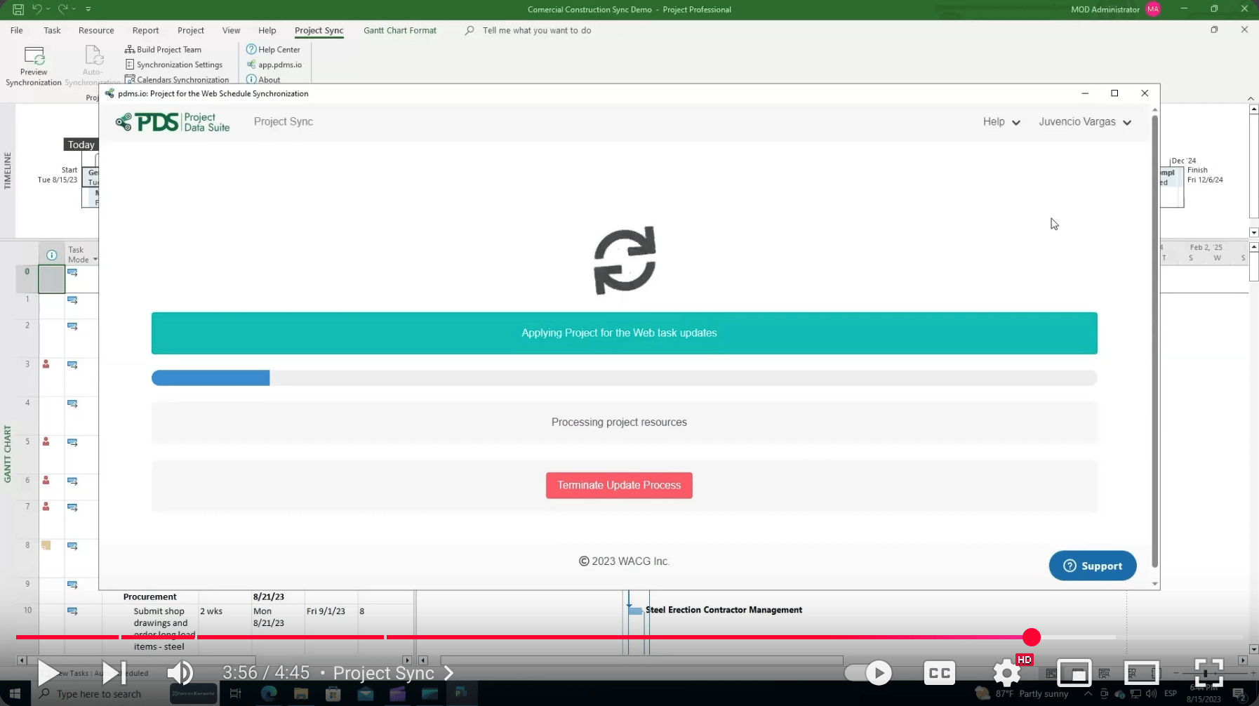Viewport: 1259px width, 706px height.
Task: Open Customize Quick Access Toolbar dropdown
Action: pos(88,9)
